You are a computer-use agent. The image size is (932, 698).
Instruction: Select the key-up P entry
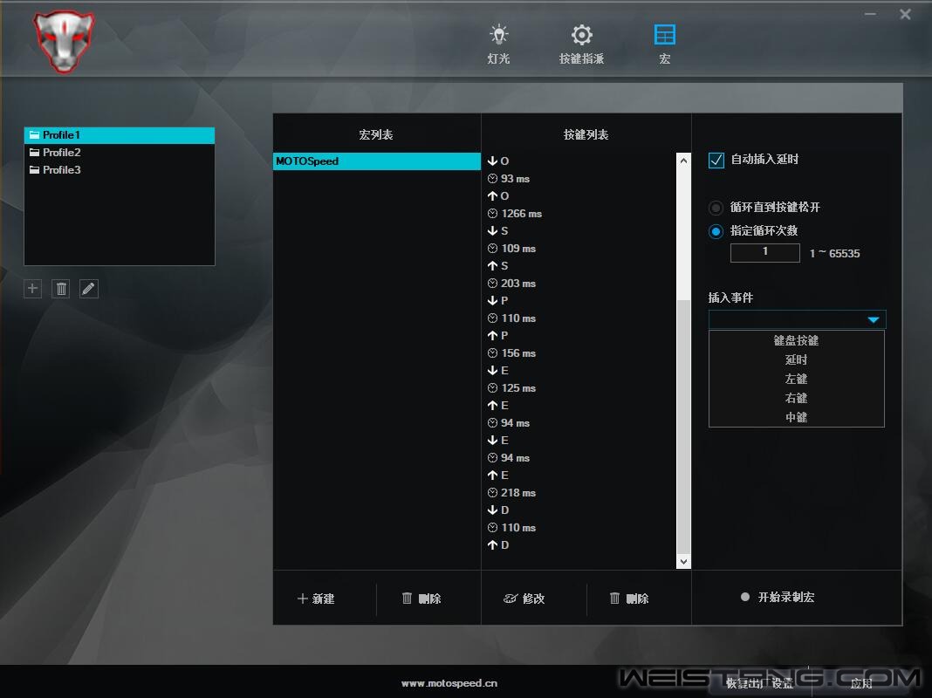pyautogui.click(x=498, y=336)
